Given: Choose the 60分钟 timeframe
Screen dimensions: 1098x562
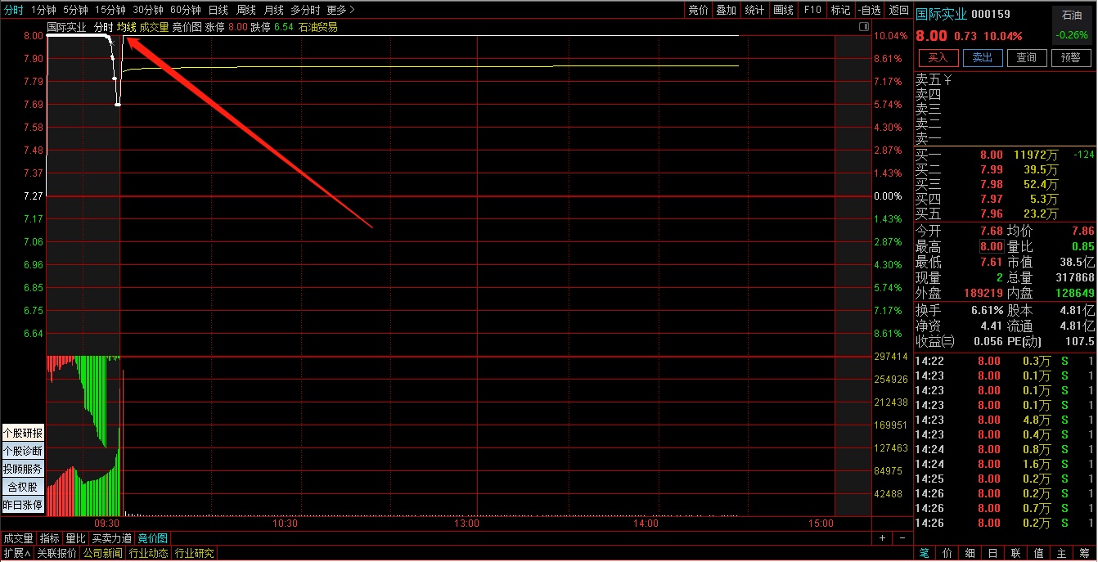Looking at the screenshot, I should (186, 10).
